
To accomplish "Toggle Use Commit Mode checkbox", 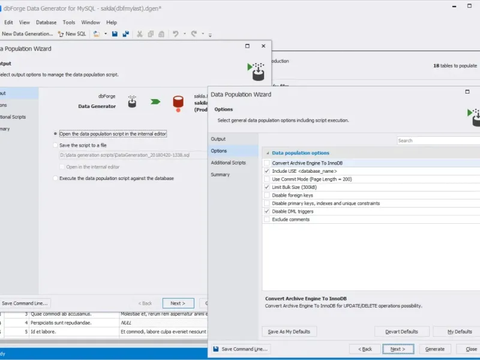I will point(267,179).
